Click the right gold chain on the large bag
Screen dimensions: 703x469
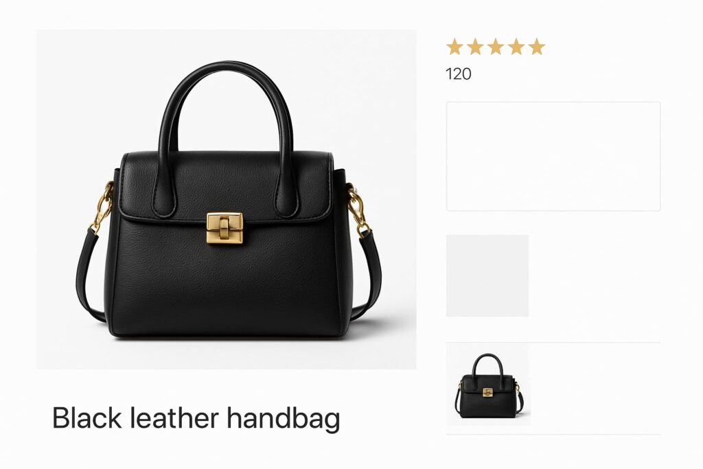pyautogui.click(x=360, y=210)
